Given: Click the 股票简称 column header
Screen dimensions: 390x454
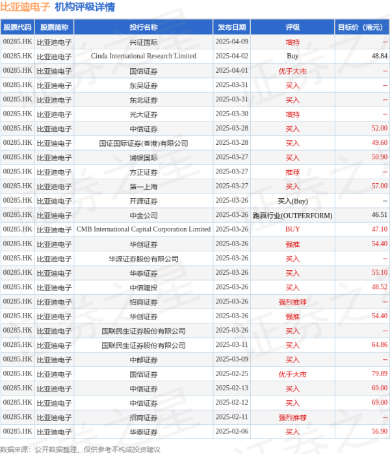Looking at the screenshot, I should pyautogui.click(x=54, y=27).
